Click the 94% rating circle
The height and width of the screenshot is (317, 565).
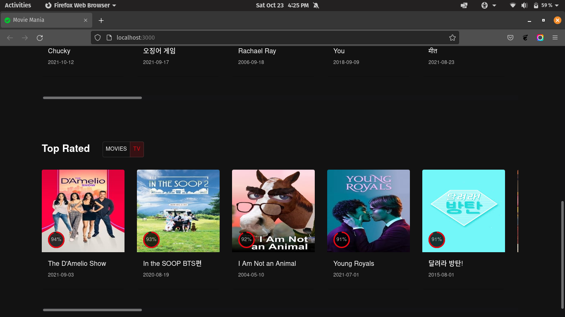pos(56,240)
